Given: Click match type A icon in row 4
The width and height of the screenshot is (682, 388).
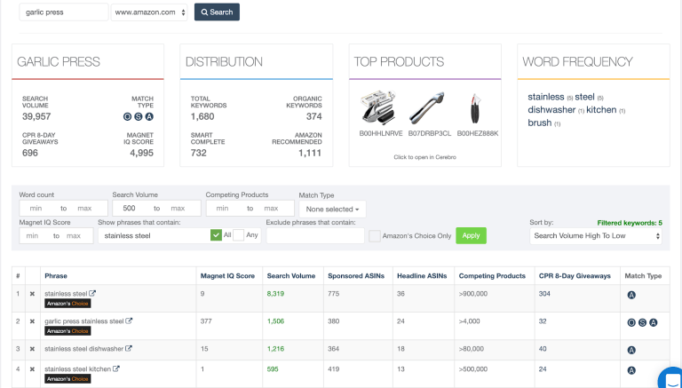Looking at the screenshot, I should pos(631,370).
